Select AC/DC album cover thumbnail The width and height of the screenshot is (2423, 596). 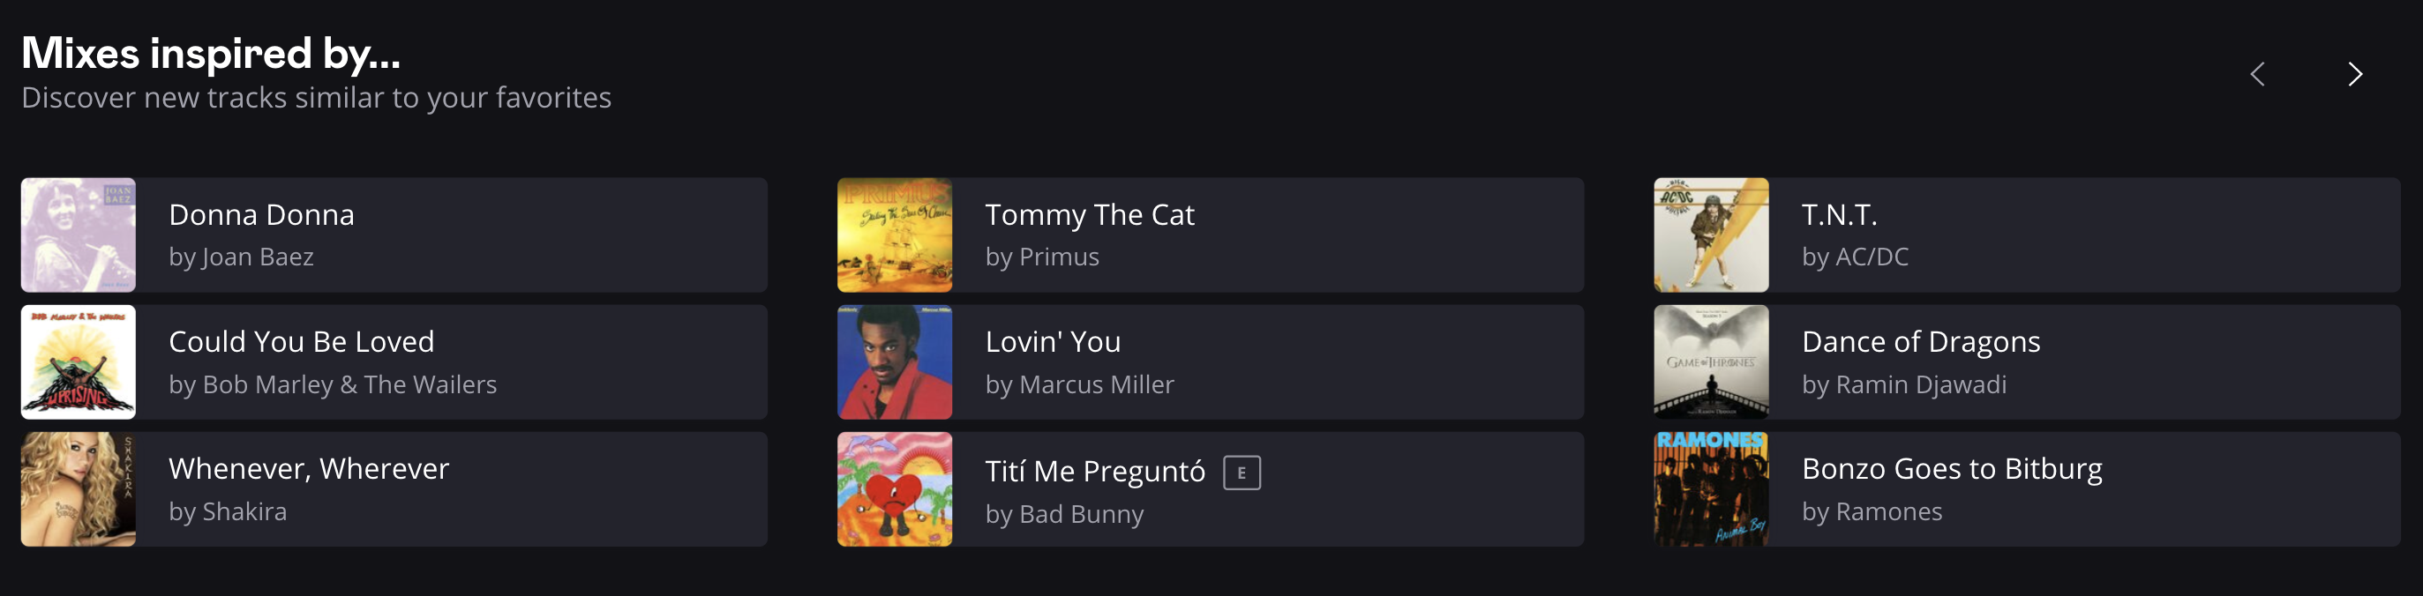pyautogui.click(x=1711, y=235)
